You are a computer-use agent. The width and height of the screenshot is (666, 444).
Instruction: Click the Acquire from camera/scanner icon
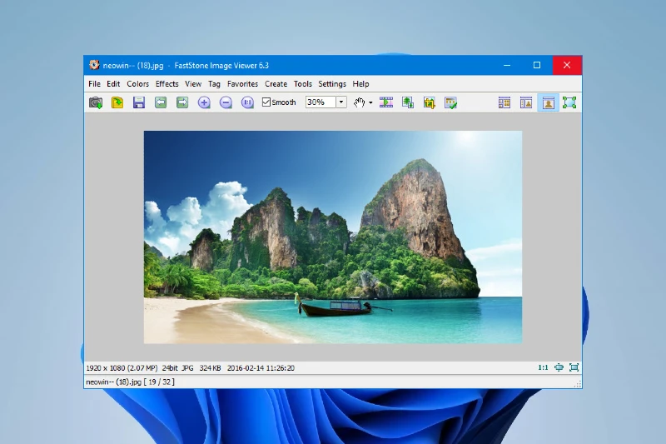pos(96,102)
